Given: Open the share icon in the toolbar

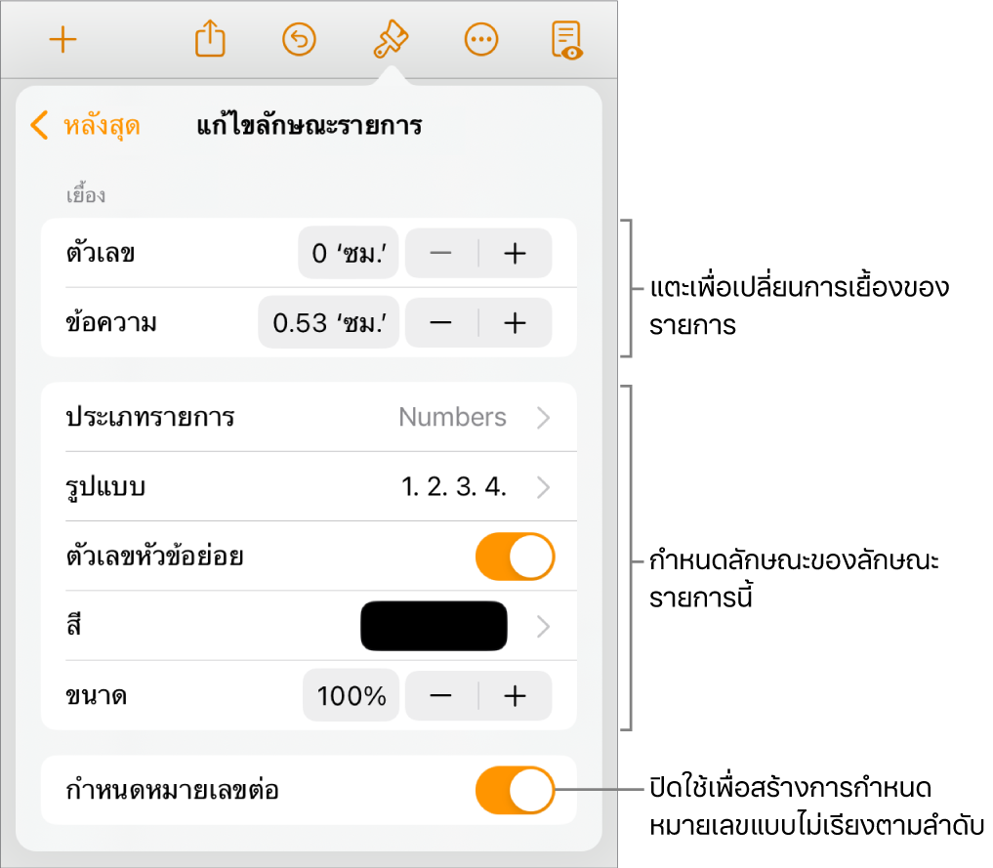Looking at the screenshot, I should 209,39.
